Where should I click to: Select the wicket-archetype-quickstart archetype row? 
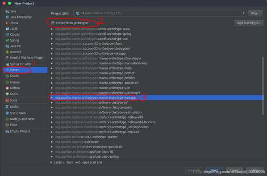[x=157, y=147]
